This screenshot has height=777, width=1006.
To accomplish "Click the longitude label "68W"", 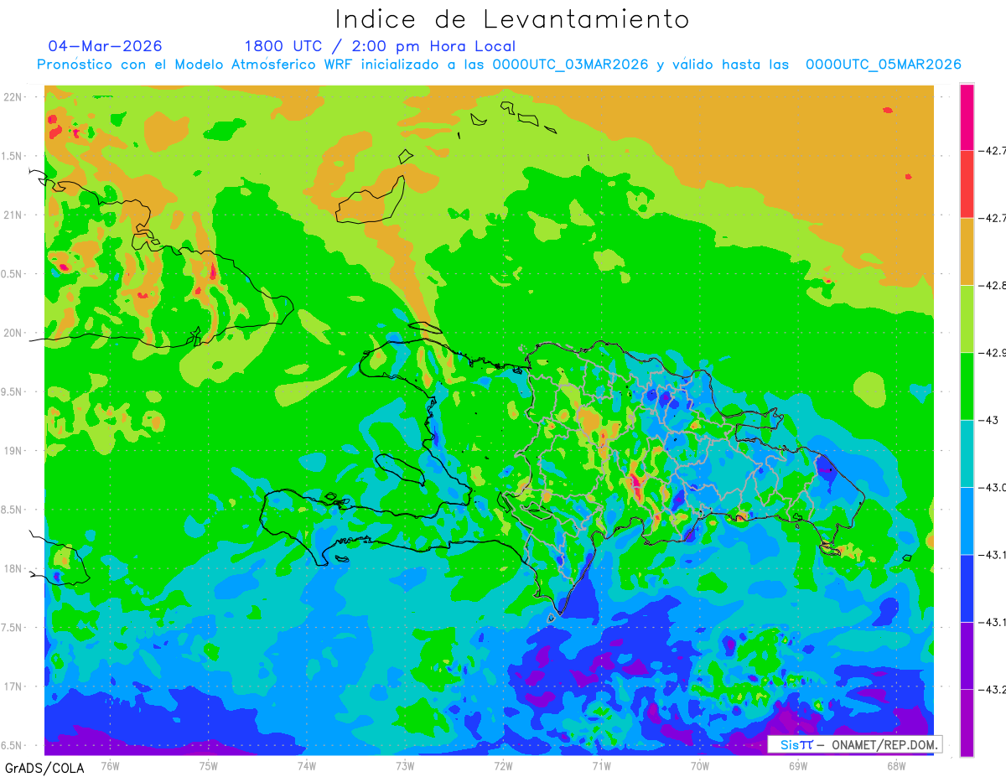I will pyautogui.click(x=895, y=765).
